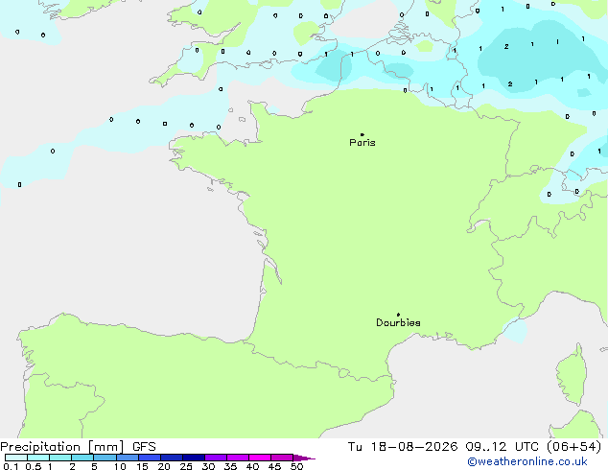
Task: Click the '(06+54)' forecast run text
Action: tap(573, 447)
